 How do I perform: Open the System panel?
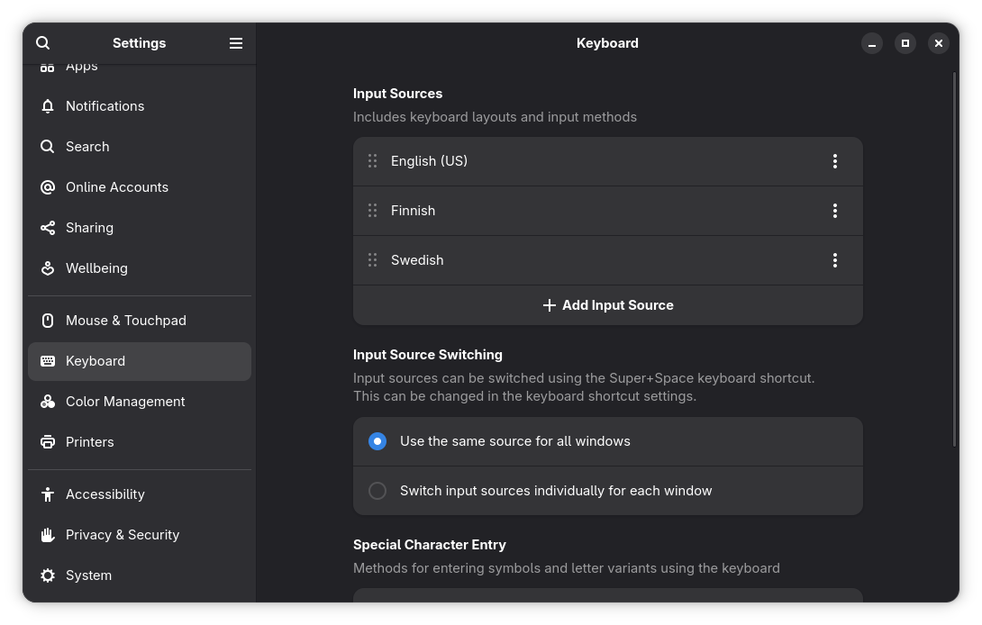(x=140, y=575)
